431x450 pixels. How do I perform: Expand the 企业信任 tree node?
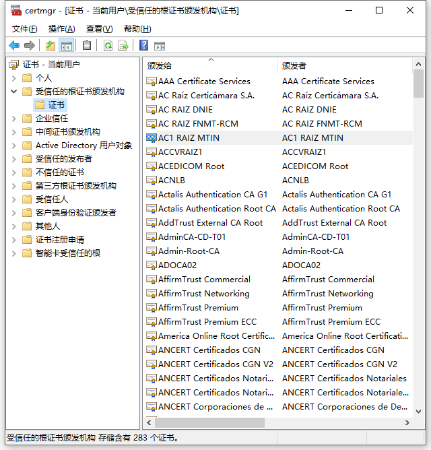pyautogui.click(x=13, y=119)
